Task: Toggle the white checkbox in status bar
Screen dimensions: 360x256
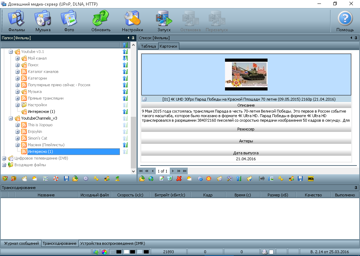Action: pos(271,252)
